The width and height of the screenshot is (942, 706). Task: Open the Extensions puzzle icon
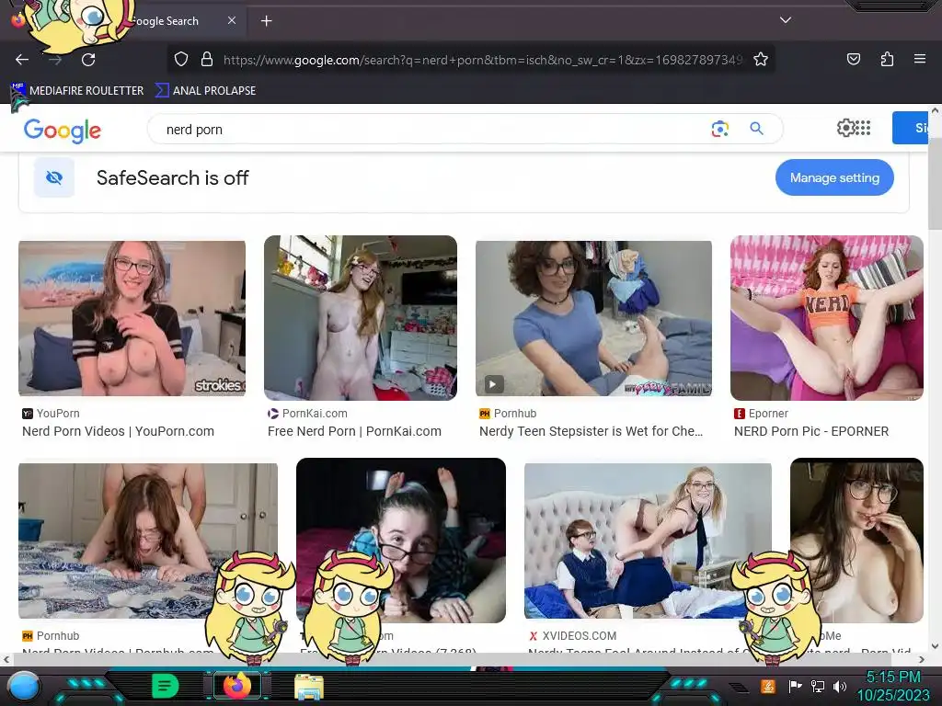[887, 59]
